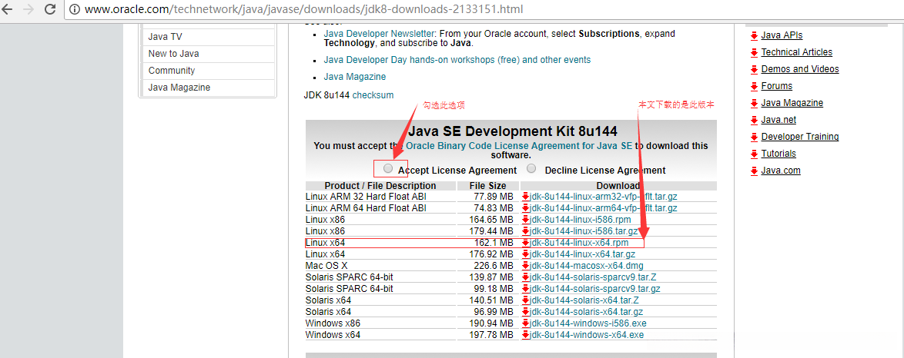Download jdk-8u144-solaris-x64.tar.gz

tap(586, 312)
